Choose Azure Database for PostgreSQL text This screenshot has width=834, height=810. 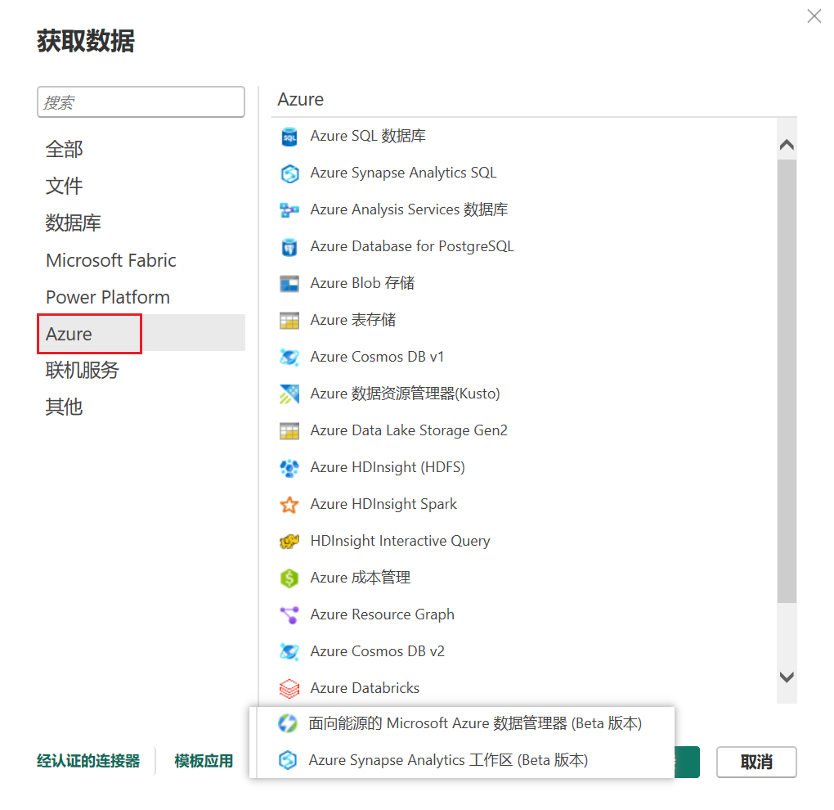412,246
